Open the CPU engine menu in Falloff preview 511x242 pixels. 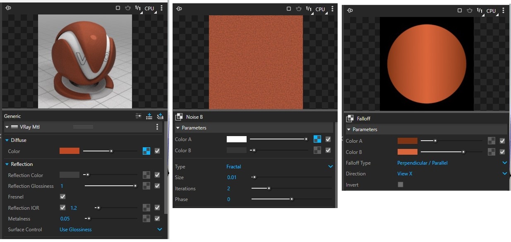pyautogui.click(x=492, y=11)
